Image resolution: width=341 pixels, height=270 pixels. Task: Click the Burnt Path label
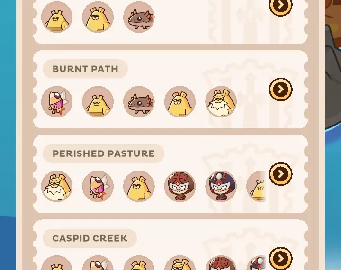85,69
